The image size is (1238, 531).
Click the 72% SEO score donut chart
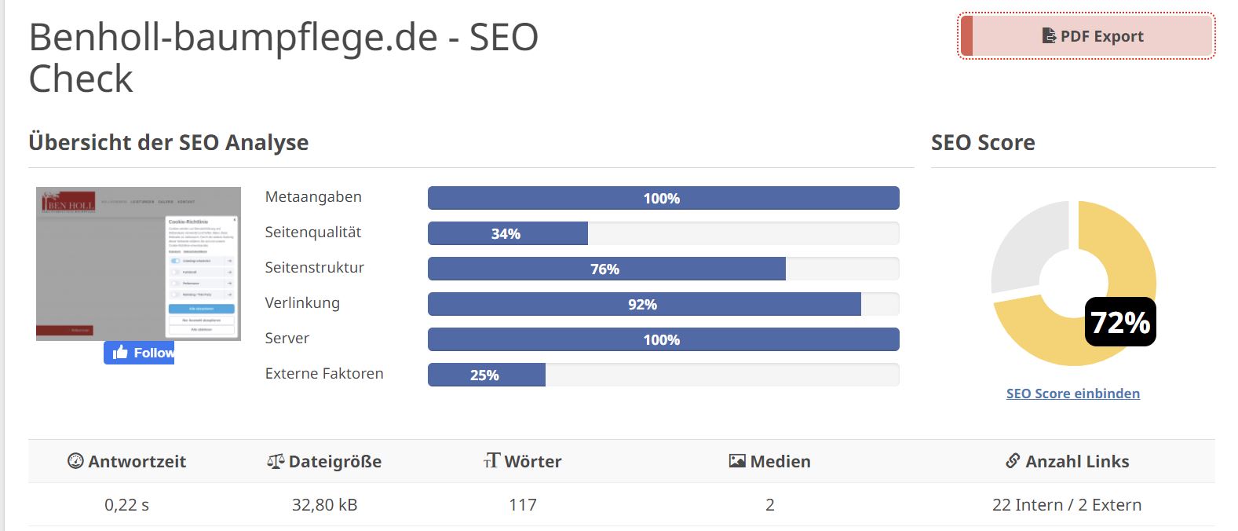point(1073,283)
